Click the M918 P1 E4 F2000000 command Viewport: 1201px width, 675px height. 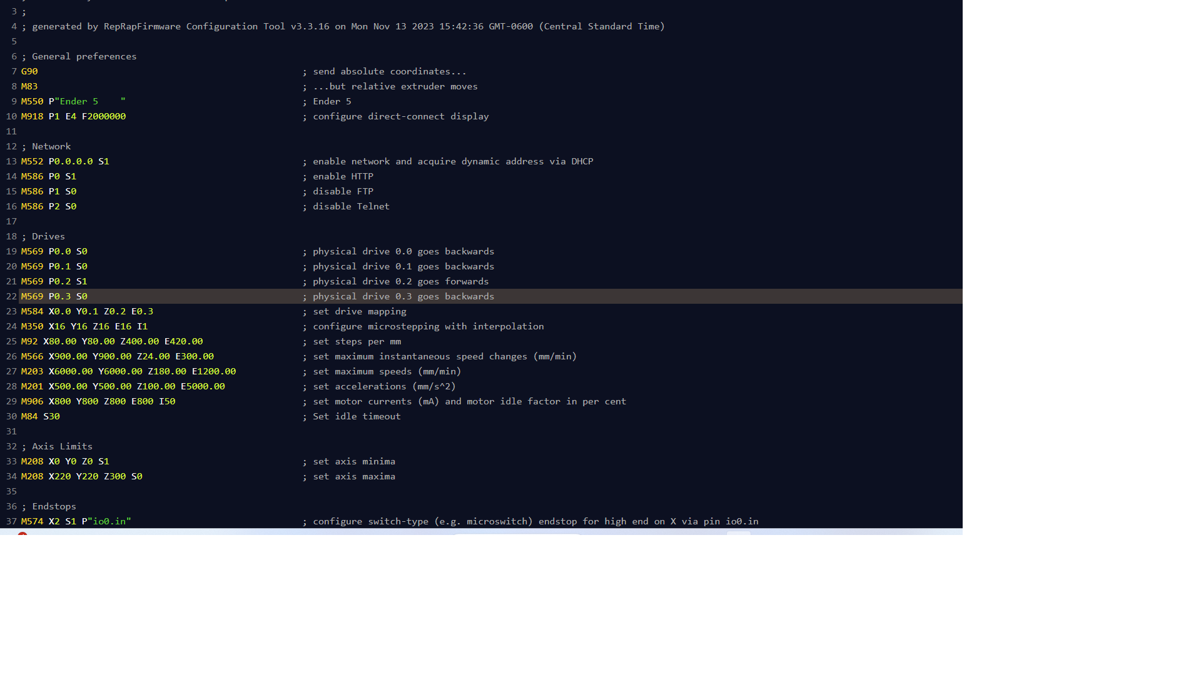73,116
